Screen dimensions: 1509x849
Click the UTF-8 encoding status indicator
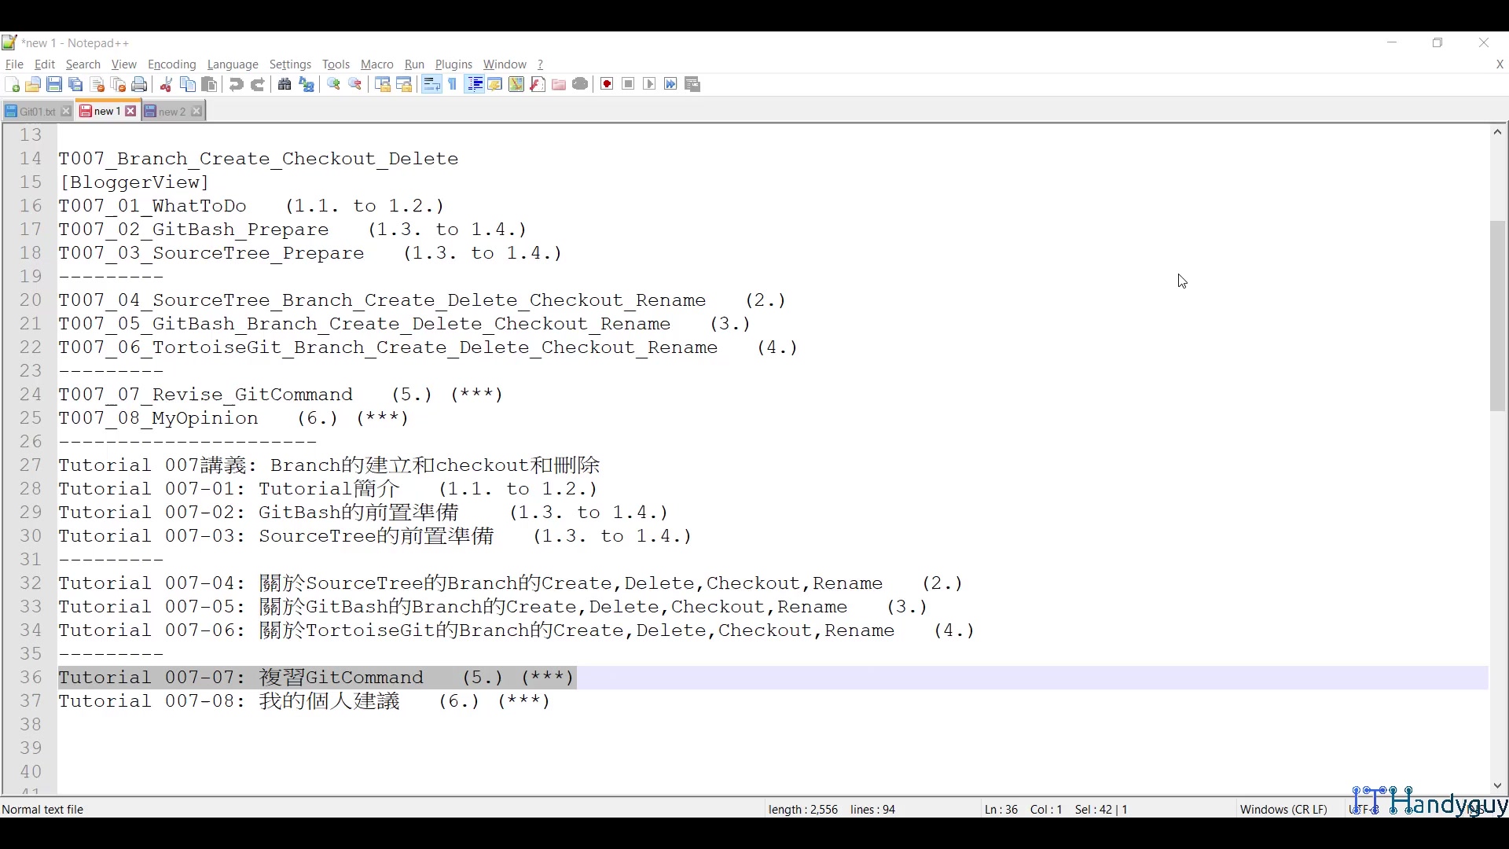pos(1362,809)
